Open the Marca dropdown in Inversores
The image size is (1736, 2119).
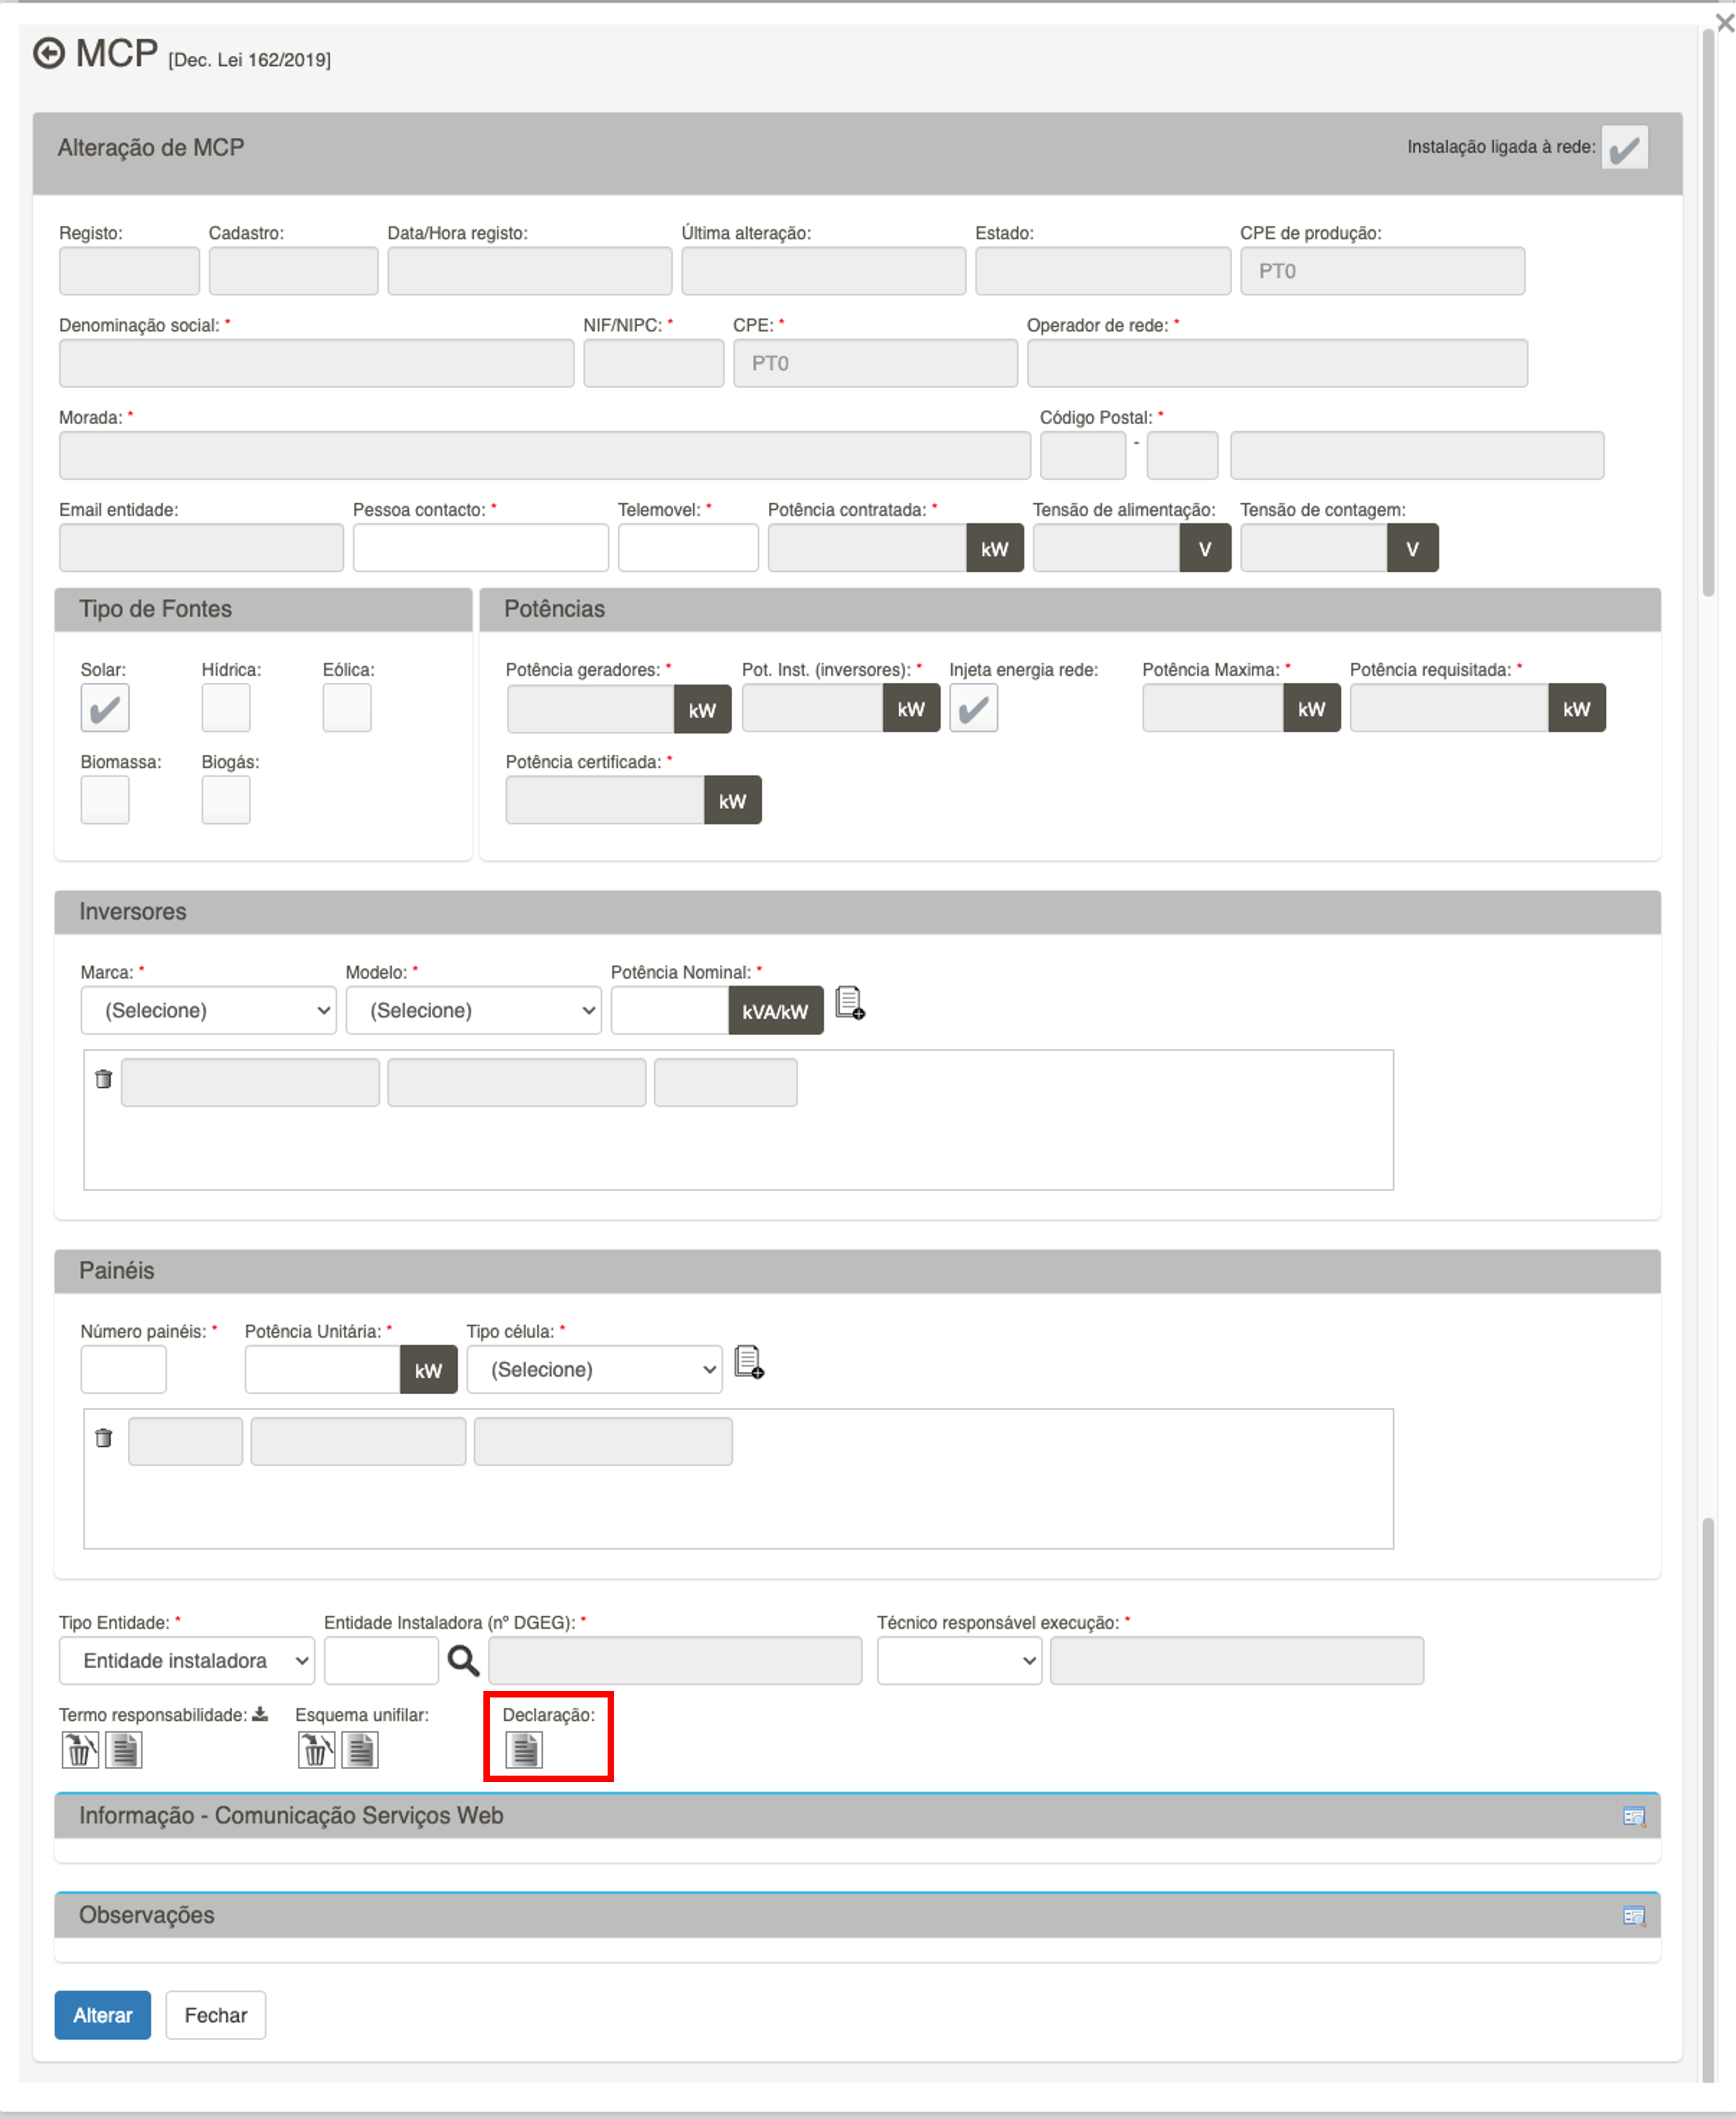pos(208,1011)
